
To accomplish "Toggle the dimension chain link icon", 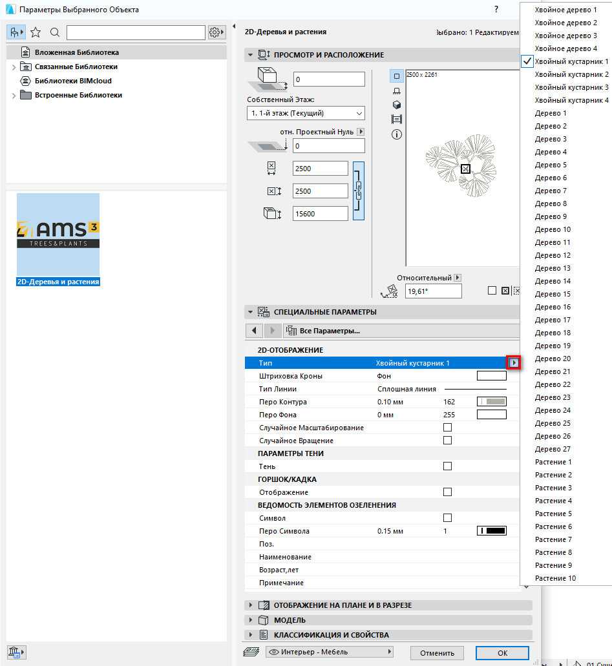I will click(359, 191).
